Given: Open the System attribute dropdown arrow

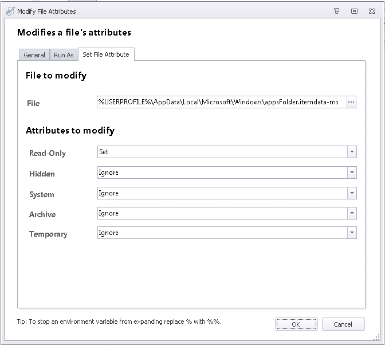Looking at the screenshot, I should click(352, 193).
